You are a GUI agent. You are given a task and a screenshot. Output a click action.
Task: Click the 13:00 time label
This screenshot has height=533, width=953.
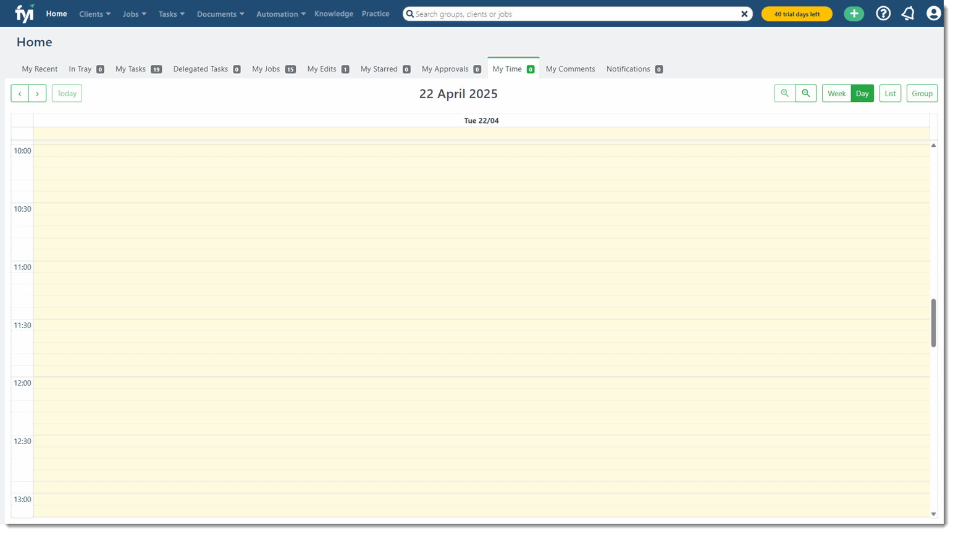point(22,499)
